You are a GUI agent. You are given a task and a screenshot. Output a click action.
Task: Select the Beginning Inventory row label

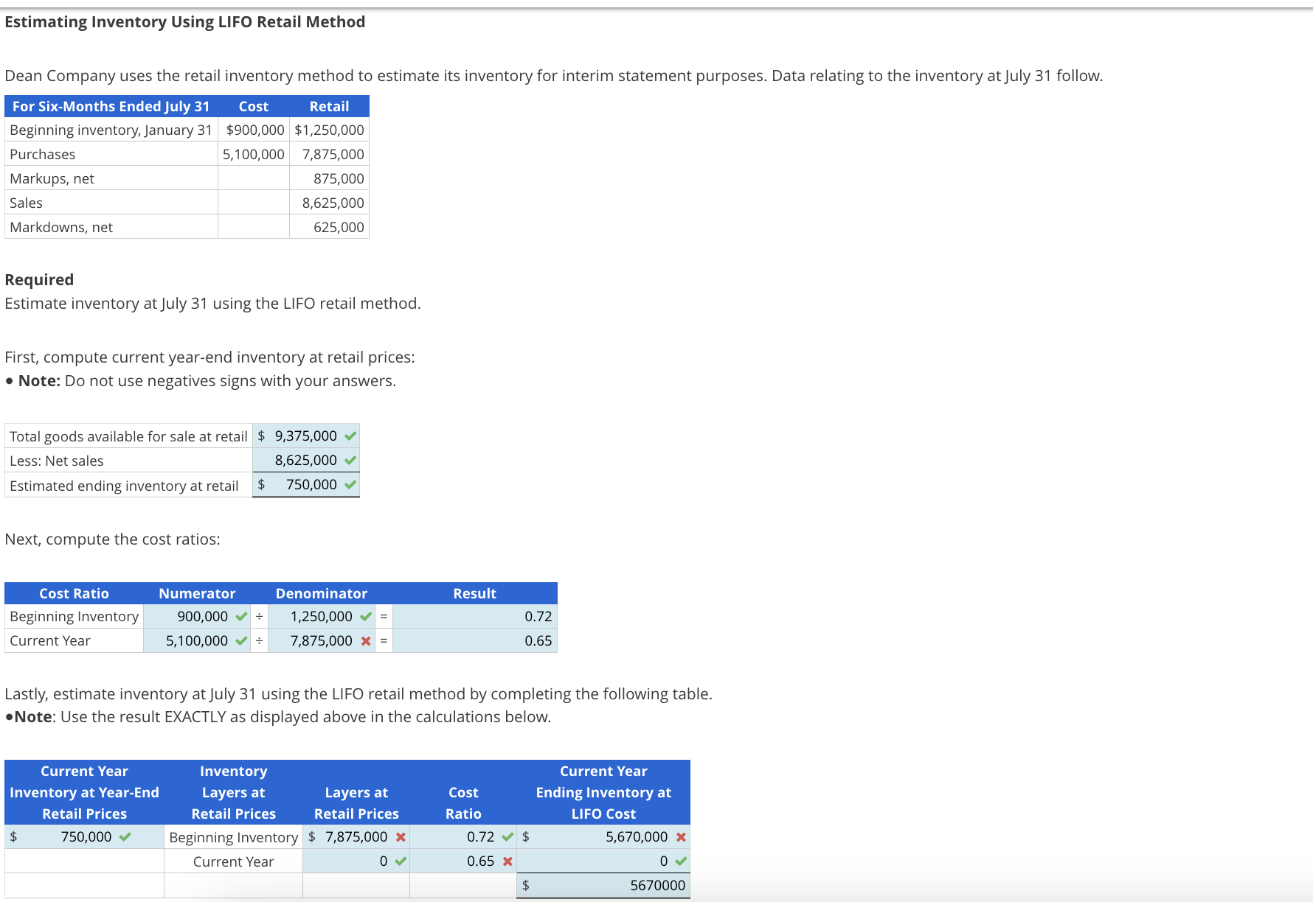tap(73, 616)
